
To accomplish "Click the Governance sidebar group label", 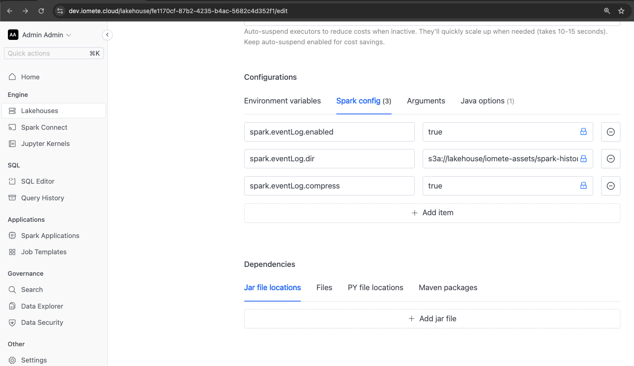I will click(x=25, y=274).
